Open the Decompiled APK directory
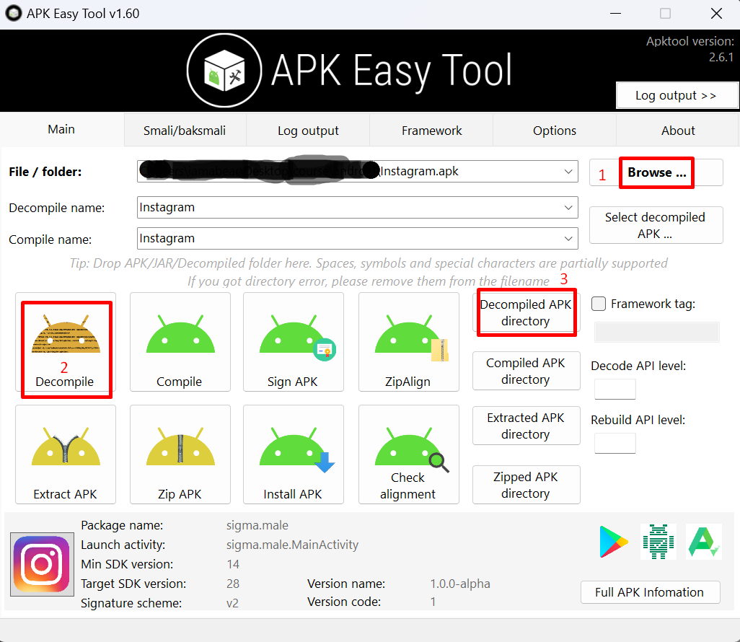The width and height of the screenshot is (740, 642). click(x=527, y=312)
